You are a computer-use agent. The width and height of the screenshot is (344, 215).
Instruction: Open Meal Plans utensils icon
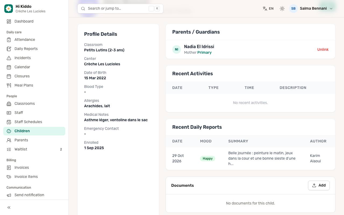click(x=9, y=85)
